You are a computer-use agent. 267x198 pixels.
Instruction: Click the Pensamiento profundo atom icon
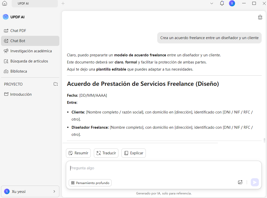click(73, 183)
